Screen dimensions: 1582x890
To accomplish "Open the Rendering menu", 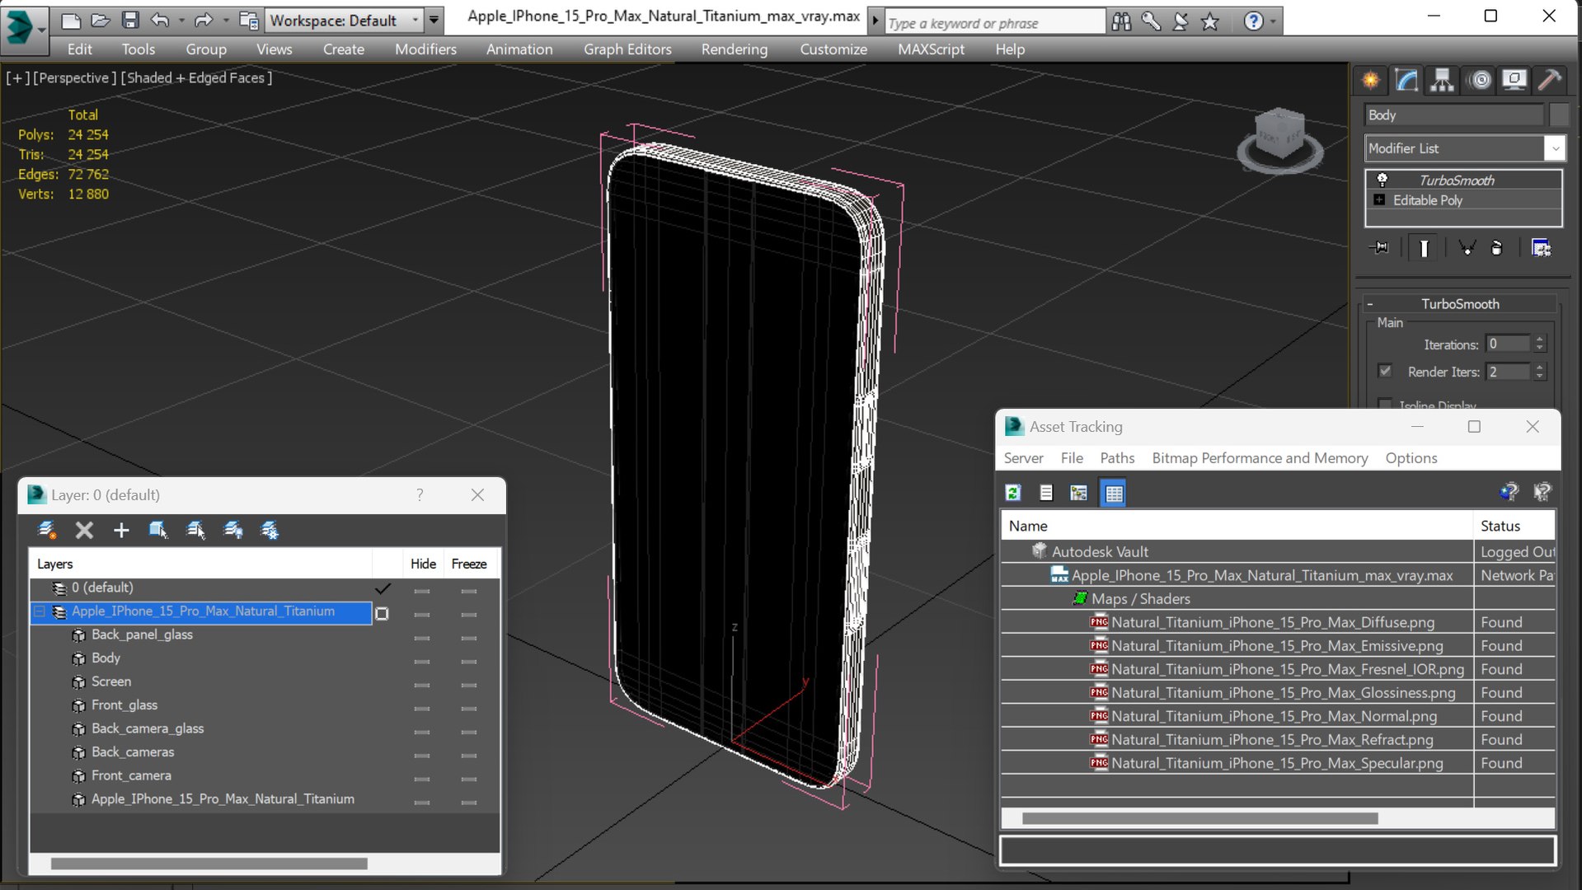I will coord(735,49).
